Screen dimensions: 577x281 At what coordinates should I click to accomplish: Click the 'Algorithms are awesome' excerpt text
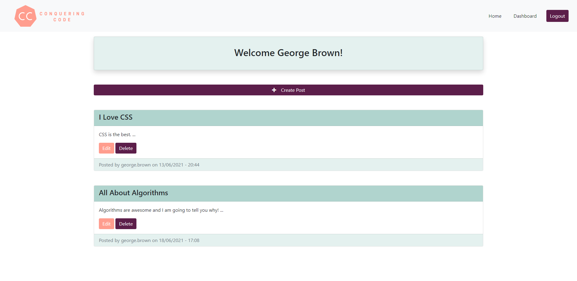click(161, 210)
